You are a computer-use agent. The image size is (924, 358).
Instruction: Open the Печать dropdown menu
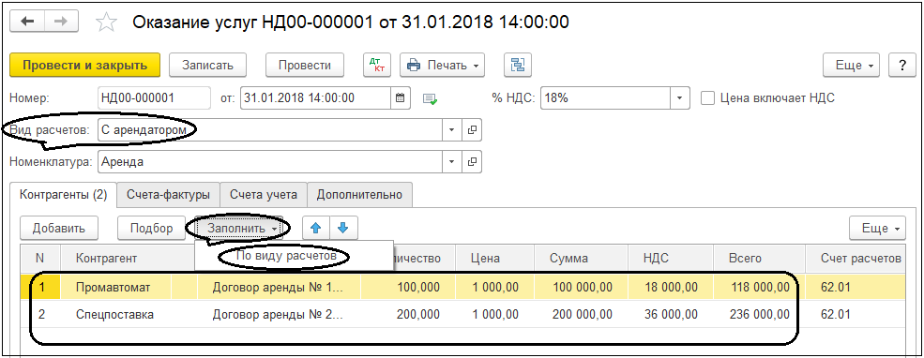tap(443, 66)
